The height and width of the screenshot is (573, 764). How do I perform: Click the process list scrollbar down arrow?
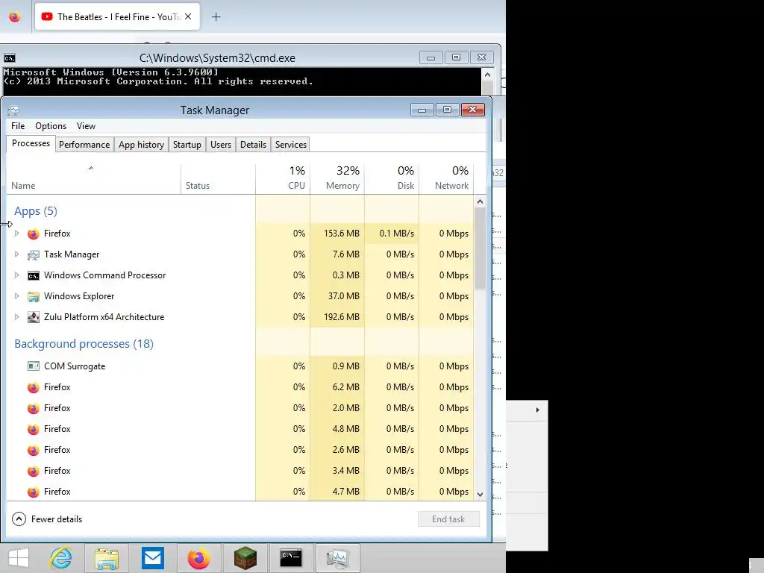[480, 495]
